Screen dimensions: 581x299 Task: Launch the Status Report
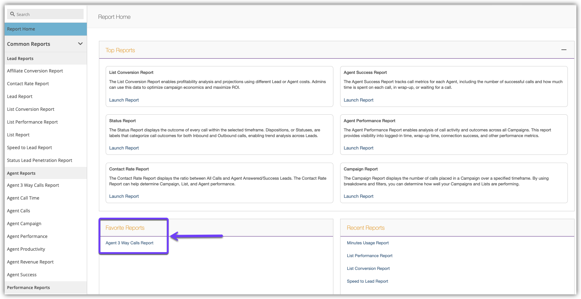(124, 148)
